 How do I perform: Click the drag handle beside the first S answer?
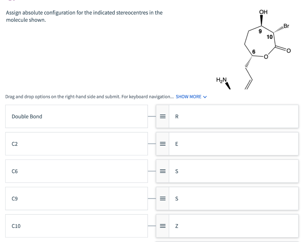(162, 171)
